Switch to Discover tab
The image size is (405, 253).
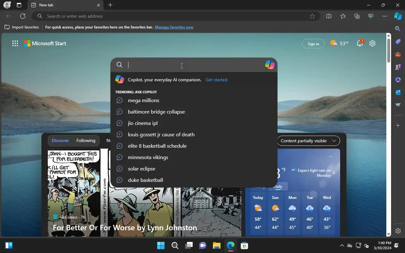coord(60,140)
